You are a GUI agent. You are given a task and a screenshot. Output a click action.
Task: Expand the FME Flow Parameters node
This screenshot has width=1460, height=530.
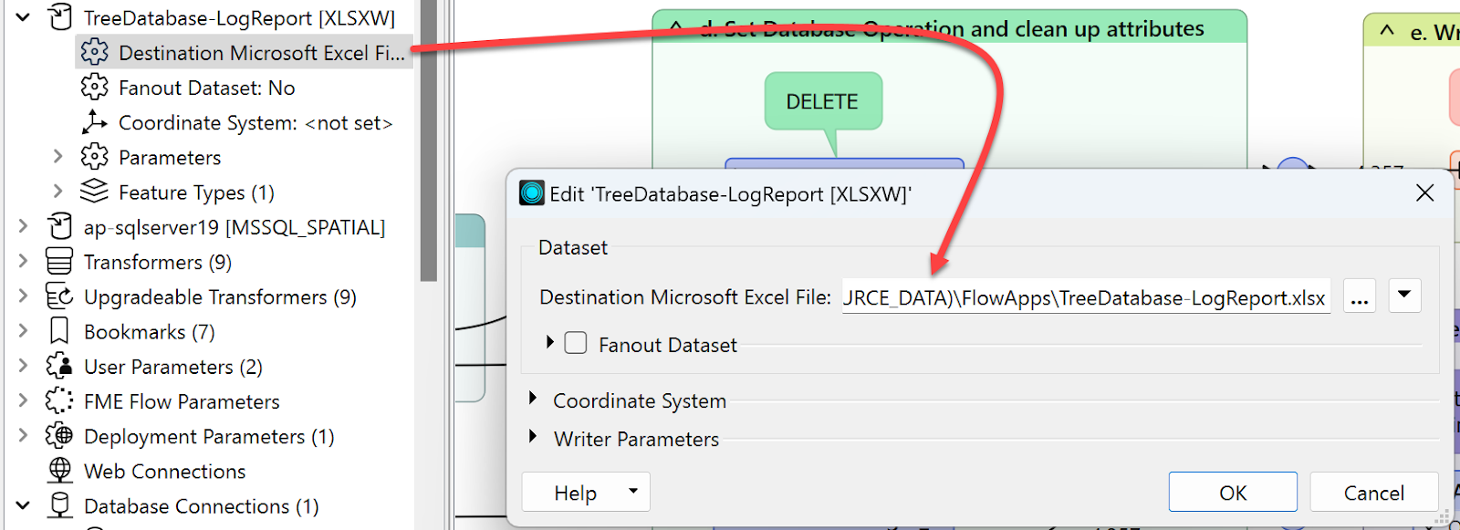tap(24, 400)
